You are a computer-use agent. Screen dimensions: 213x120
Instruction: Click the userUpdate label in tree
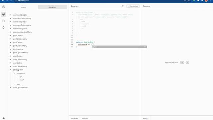[18, 70]
